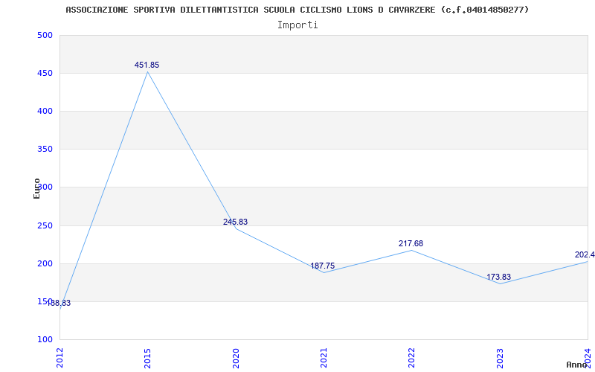Image resolution: width=595 pixels, height=372 pixels.
Task: Select the 138.83 data label
Action: coord(59,303)
